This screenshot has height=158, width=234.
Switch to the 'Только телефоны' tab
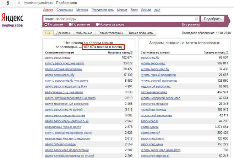110,33
